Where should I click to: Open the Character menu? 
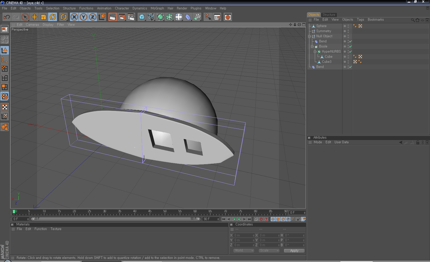122,8
